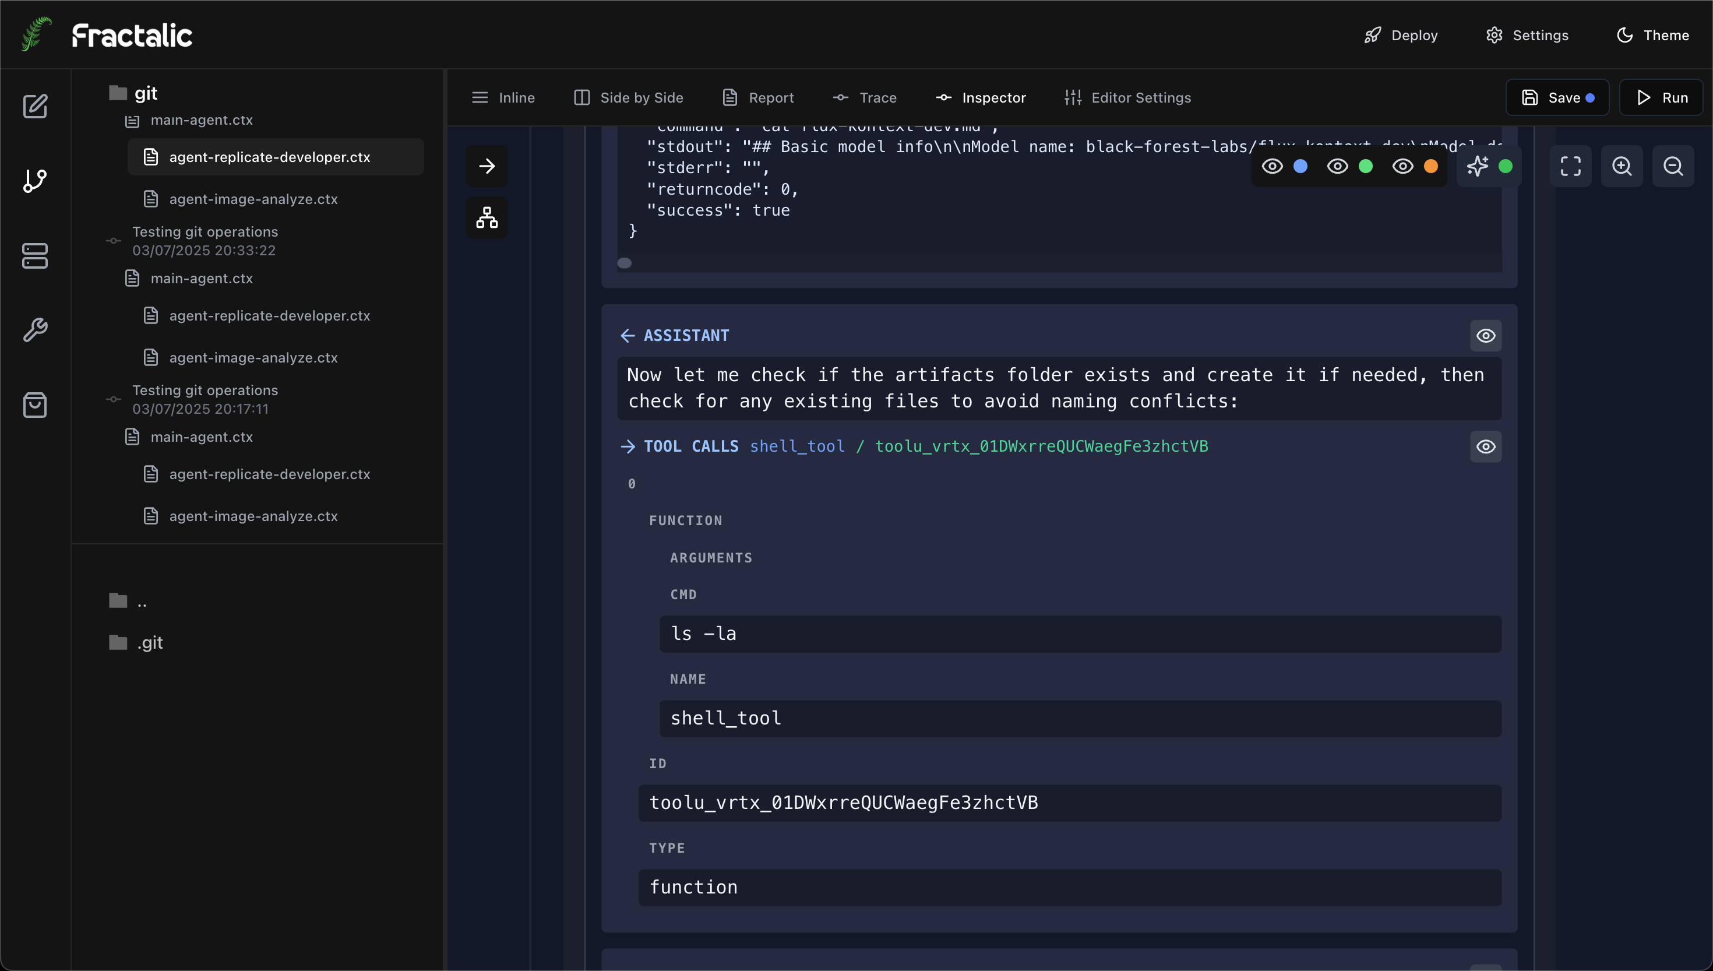Click the Save button
This screenshot has height=971, width=1713.
pyautogui.click(x=1557, y=97)
